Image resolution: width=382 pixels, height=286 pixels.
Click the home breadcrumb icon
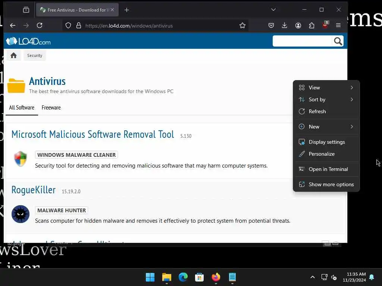pyautogui.click(x=14, y=55)
